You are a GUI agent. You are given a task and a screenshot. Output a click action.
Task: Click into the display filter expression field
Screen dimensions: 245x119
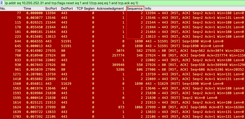[x=105, y=2]
